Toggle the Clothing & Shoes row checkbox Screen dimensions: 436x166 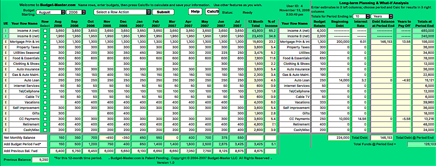[x=45, y=64]
